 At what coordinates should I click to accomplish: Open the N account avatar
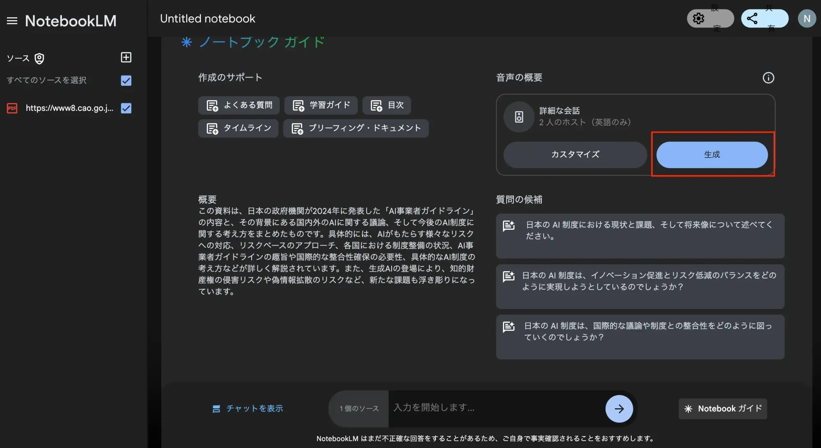[807, 18]
